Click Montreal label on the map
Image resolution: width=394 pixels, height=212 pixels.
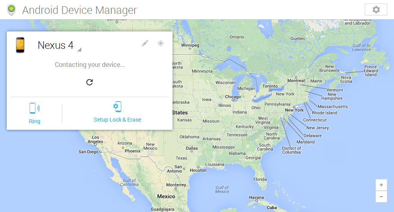[296, 81]
